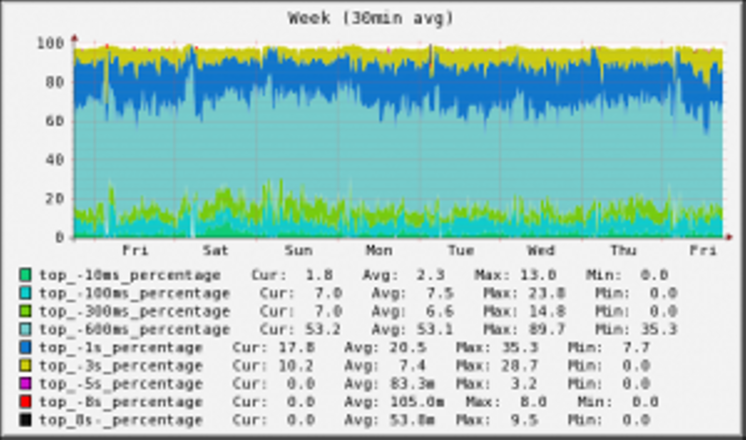The height and width of the screenshot is (440, 746).
Task: Pick the teal top_-600ms_percentage legend swatch
Action: click(x=25, y=329)
